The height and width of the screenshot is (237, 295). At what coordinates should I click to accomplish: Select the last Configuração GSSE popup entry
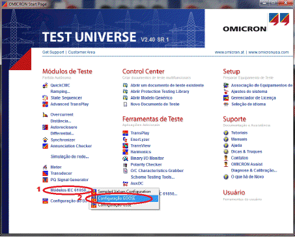[x=124, y=205]
